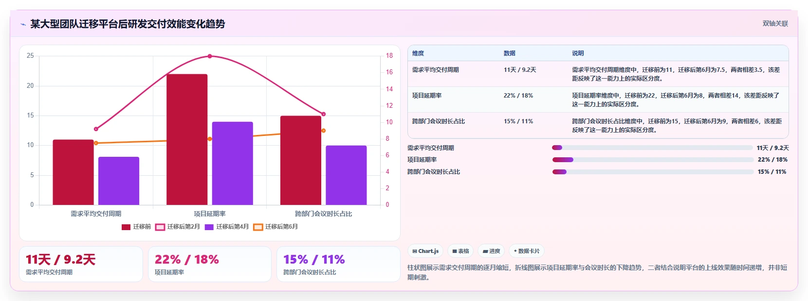Screen dimensions: 808x301
Task: Click the description mentioning 两者相差6
Action: coord(677,125)
